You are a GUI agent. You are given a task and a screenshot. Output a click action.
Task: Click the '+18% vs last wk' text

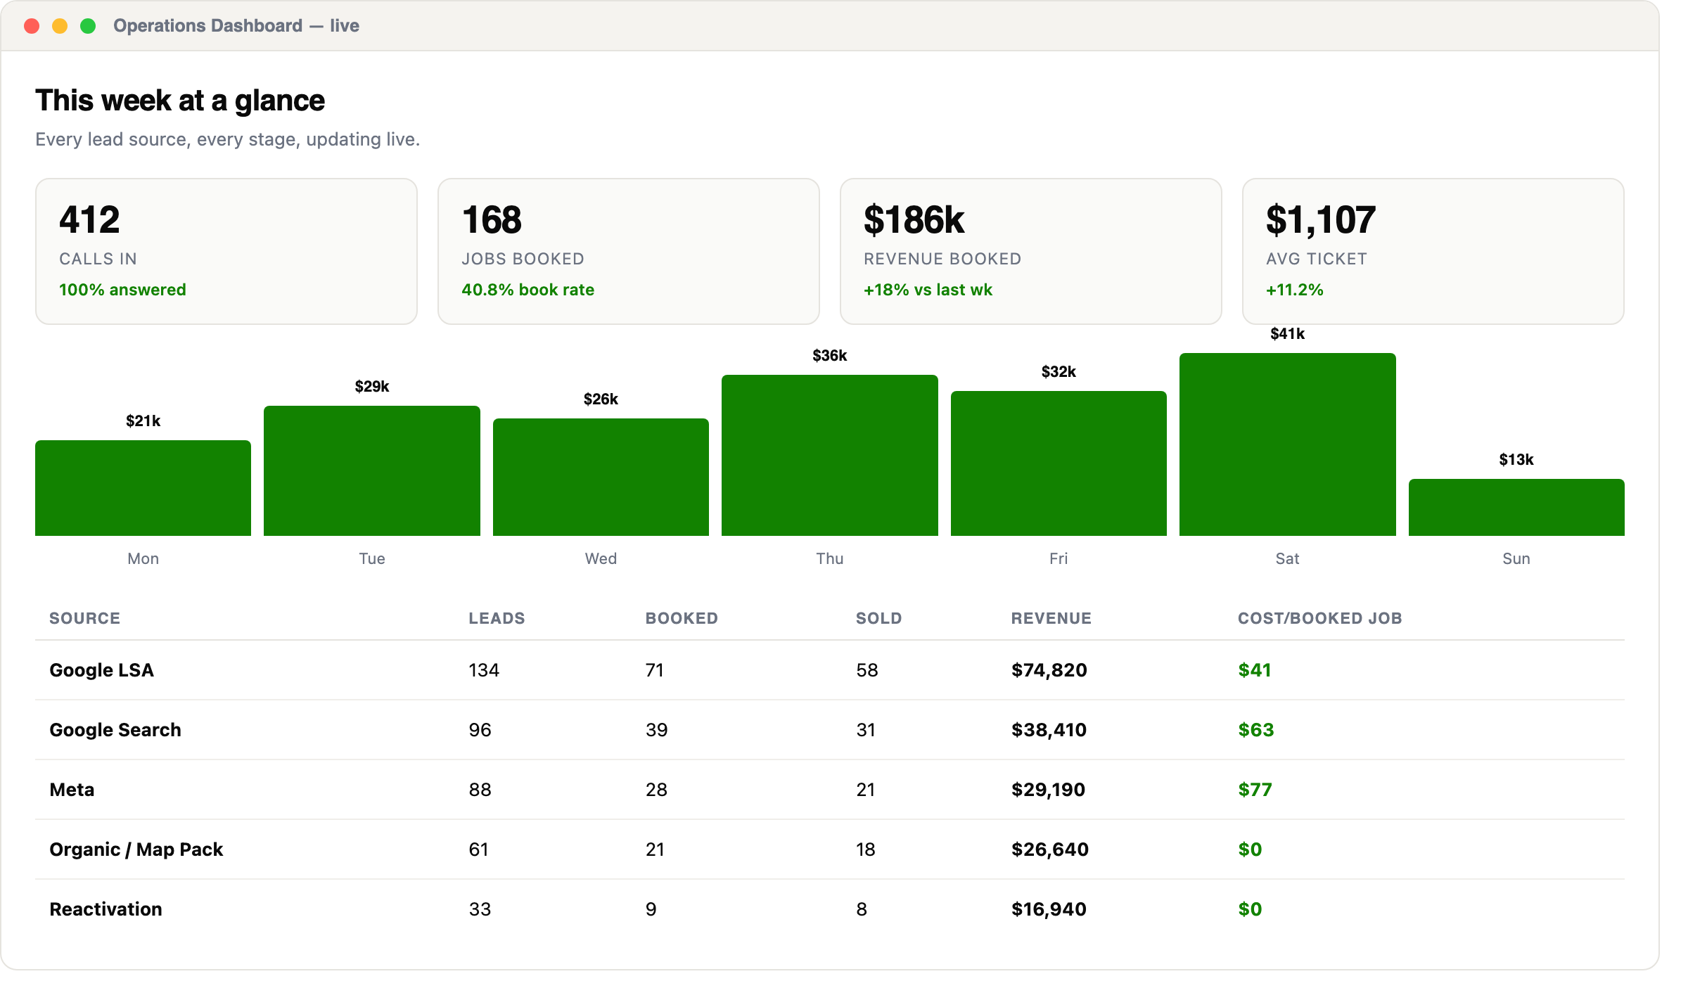(x=928, y=290)
